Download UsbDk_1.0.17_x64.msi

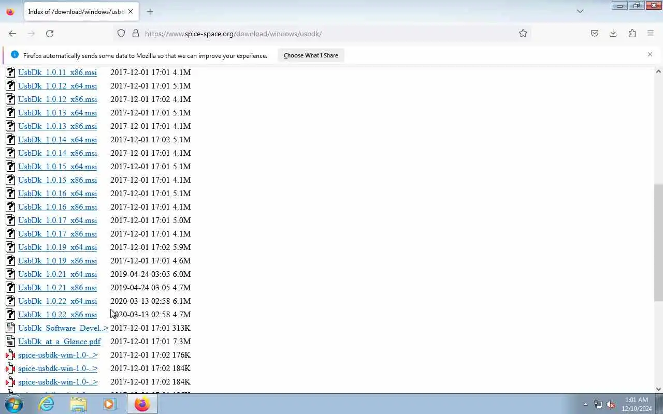(57, 220)
